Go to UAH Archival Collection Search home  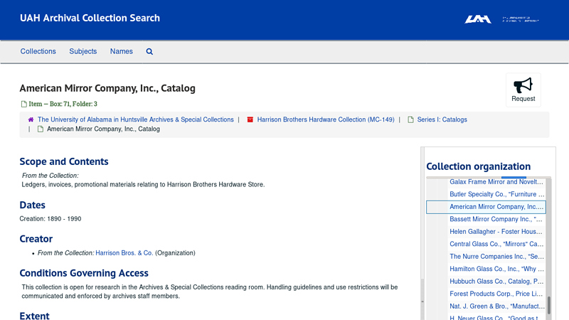[x=90, y=18]
